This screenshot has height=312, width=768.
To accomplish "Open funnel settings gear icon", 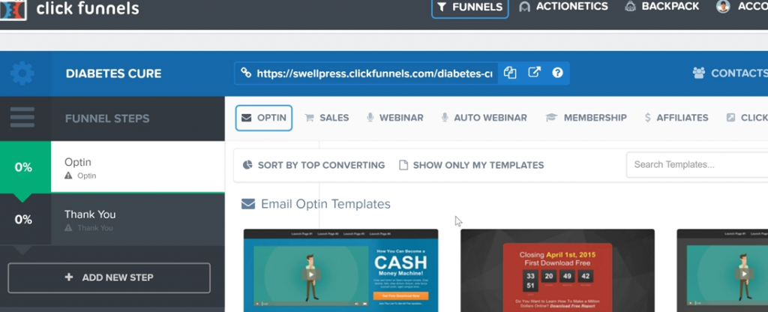I will [x=22, y=73].
